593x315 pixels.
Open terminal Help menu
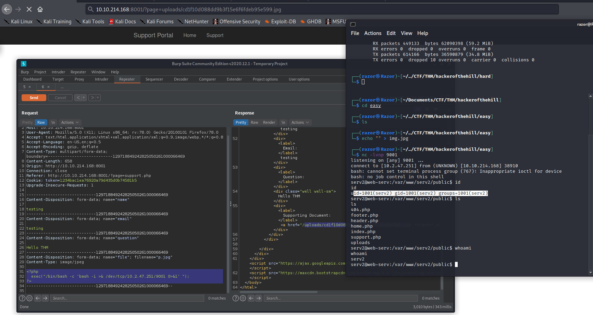point(422,33)
